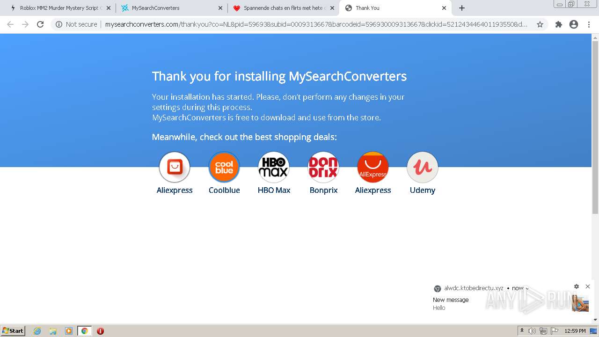Viewport: 599px width, 337px height.
Task: View site information for Not secure
Action: (x=76, y=24)
